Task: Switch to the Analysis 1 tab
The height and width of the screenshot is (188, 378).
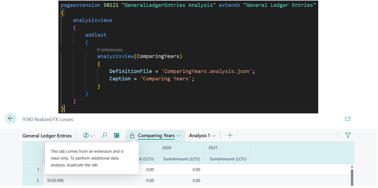Action: [200, 135]
